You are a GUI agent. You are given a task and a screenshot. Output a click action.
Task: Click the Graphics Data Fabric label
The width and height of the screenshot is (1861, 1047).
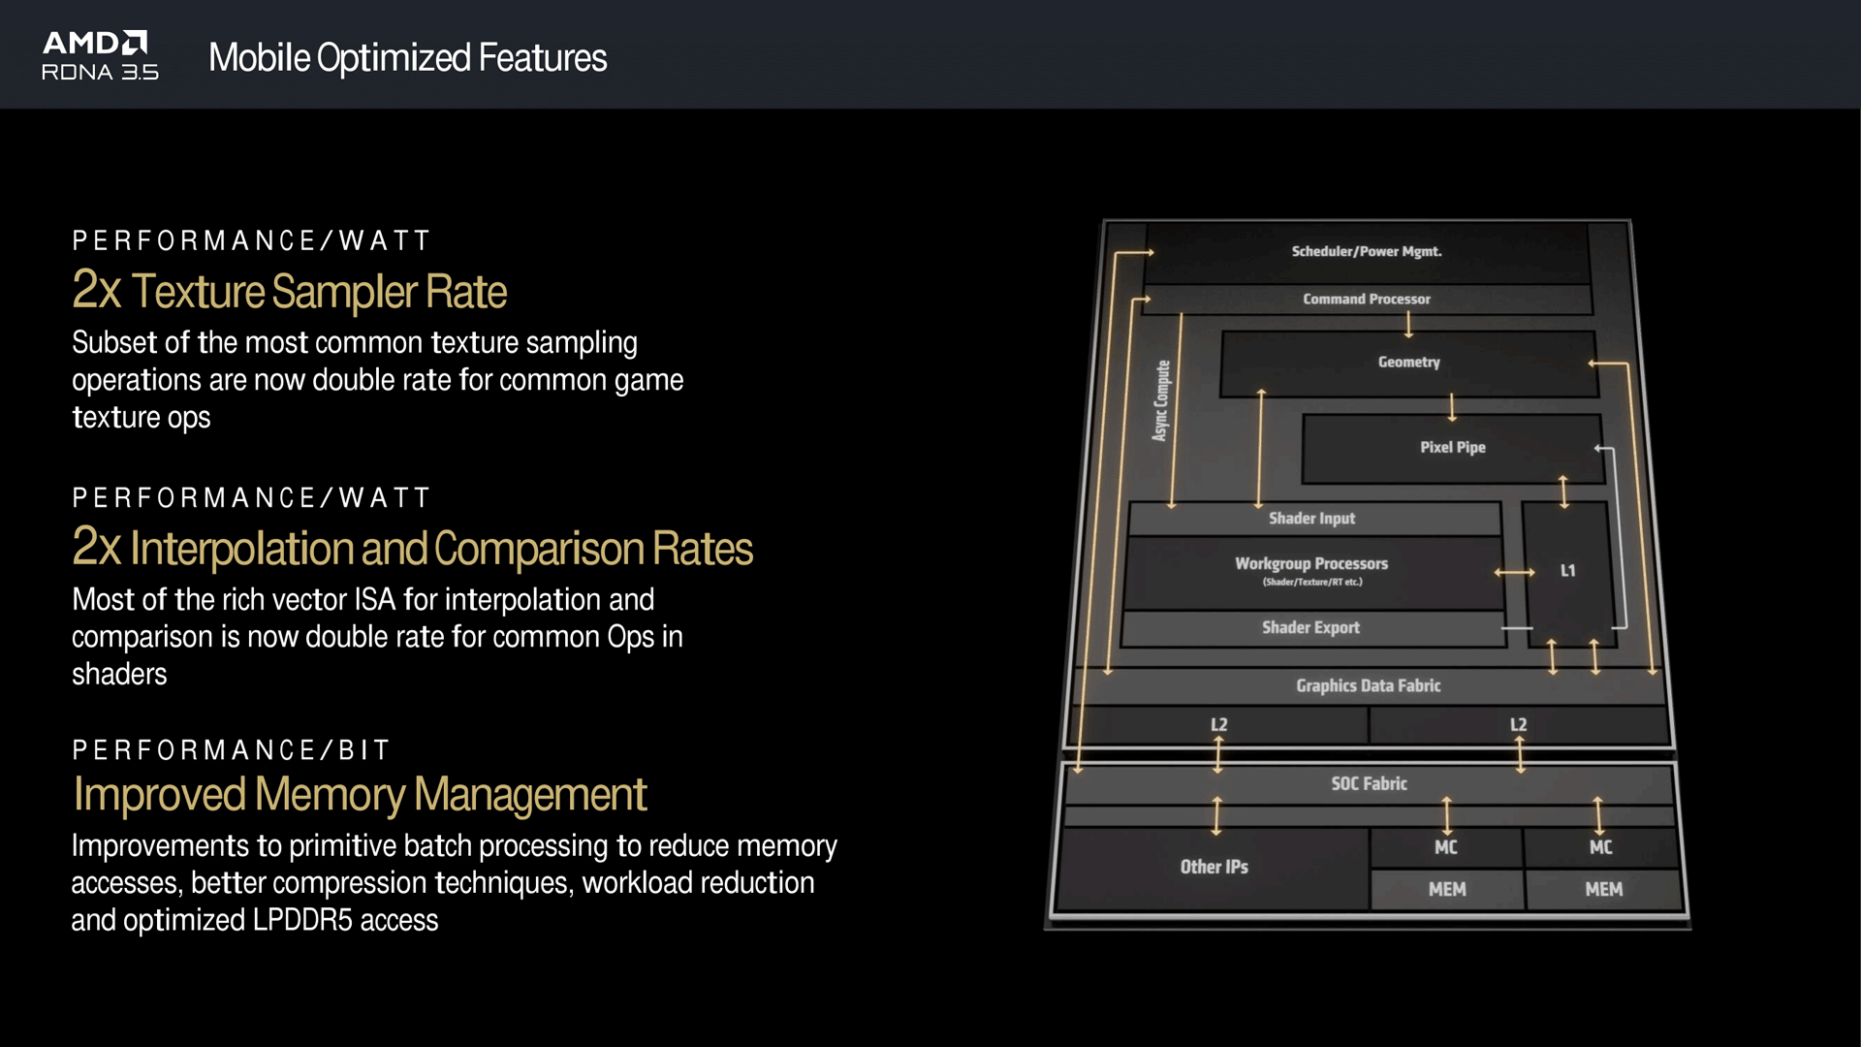click(1368, 686)
